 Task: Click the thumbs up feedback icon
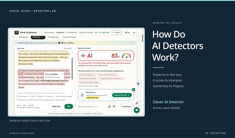[109, 107]
